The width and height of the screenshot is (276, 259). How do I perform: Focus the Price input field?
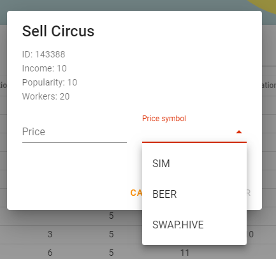click(x=75, y=132)
